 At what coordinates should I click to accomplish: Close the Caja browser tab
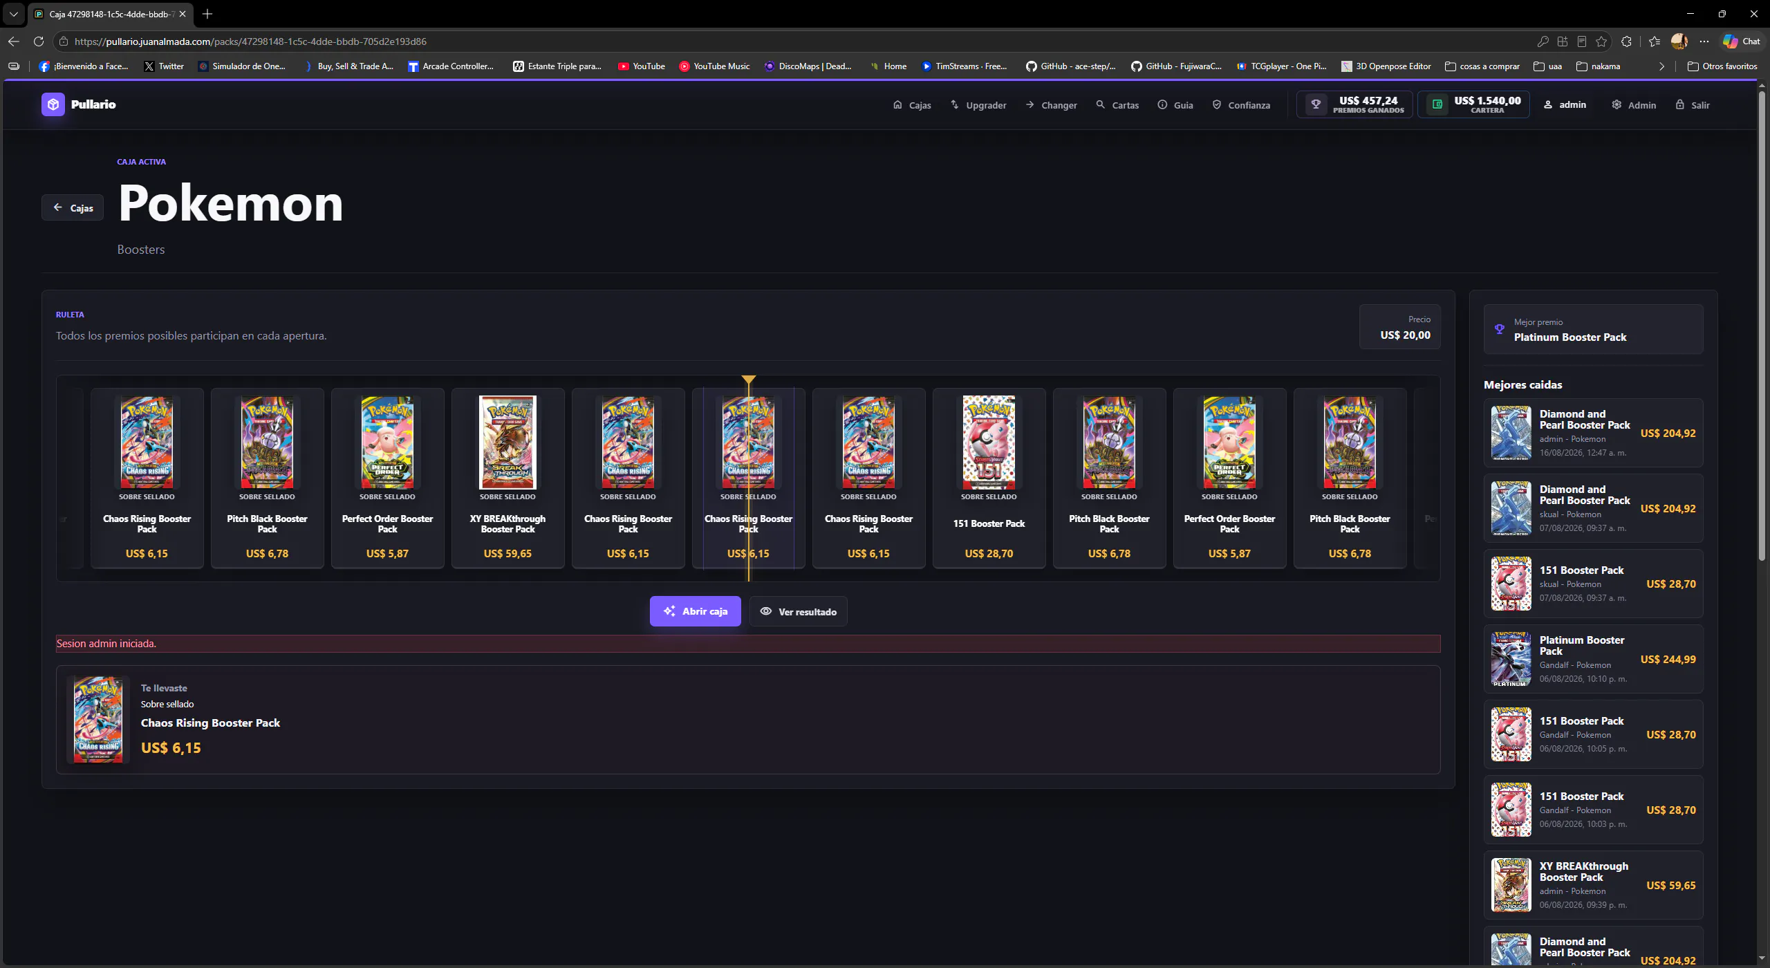pos(183,14)
